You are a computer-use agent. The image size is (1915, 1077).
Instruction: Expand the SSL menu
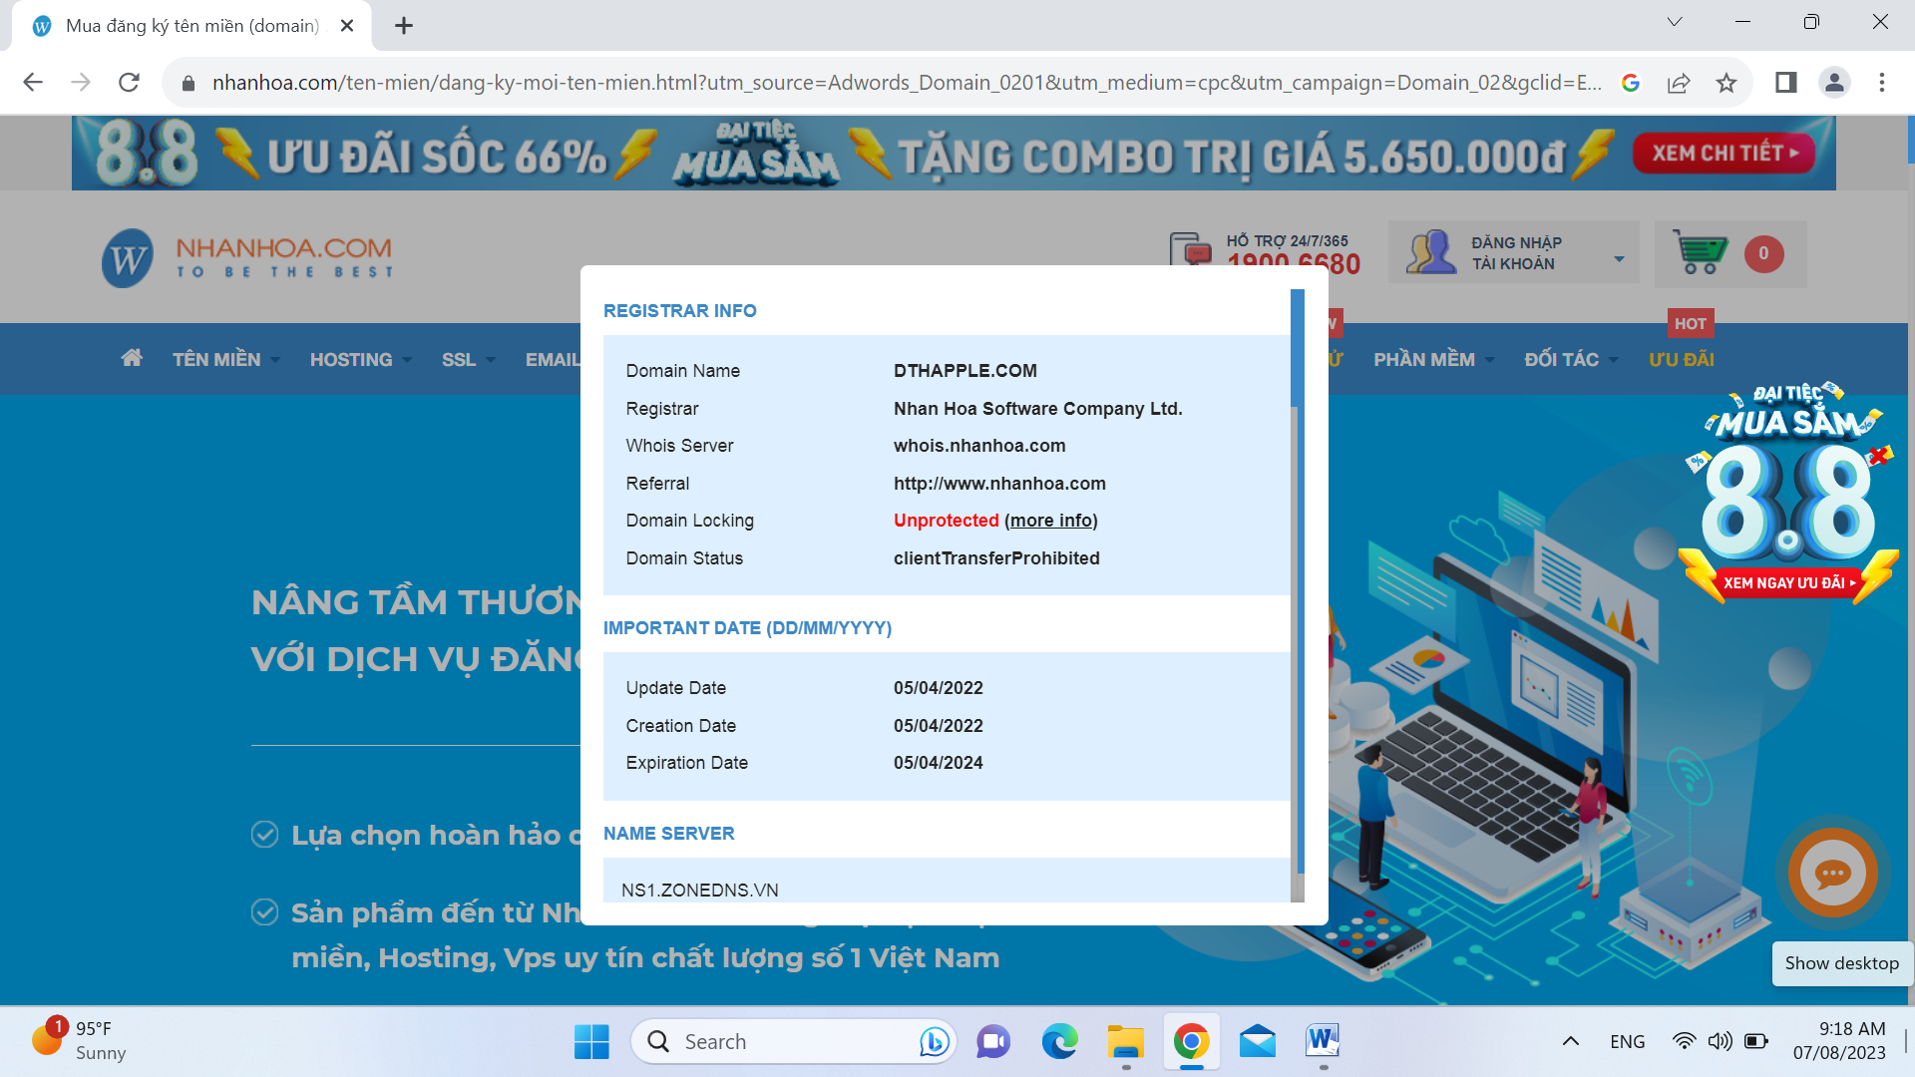pos(468,359)
